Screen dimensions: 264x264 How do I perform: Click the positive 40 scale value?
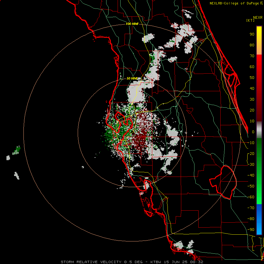[x=252, y=88]
